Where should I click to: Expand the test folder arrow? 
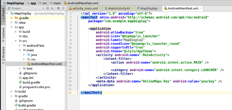click(20, 68)
